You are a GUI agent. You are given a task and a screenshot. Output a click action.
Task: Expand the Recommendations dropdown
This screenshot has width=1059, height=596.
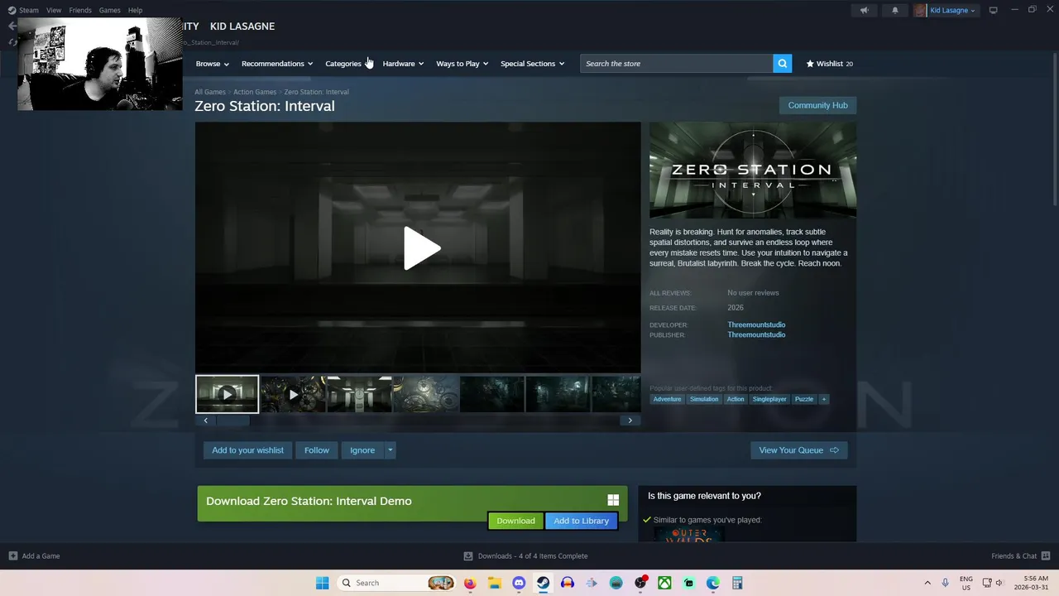[x=277, y=64]
